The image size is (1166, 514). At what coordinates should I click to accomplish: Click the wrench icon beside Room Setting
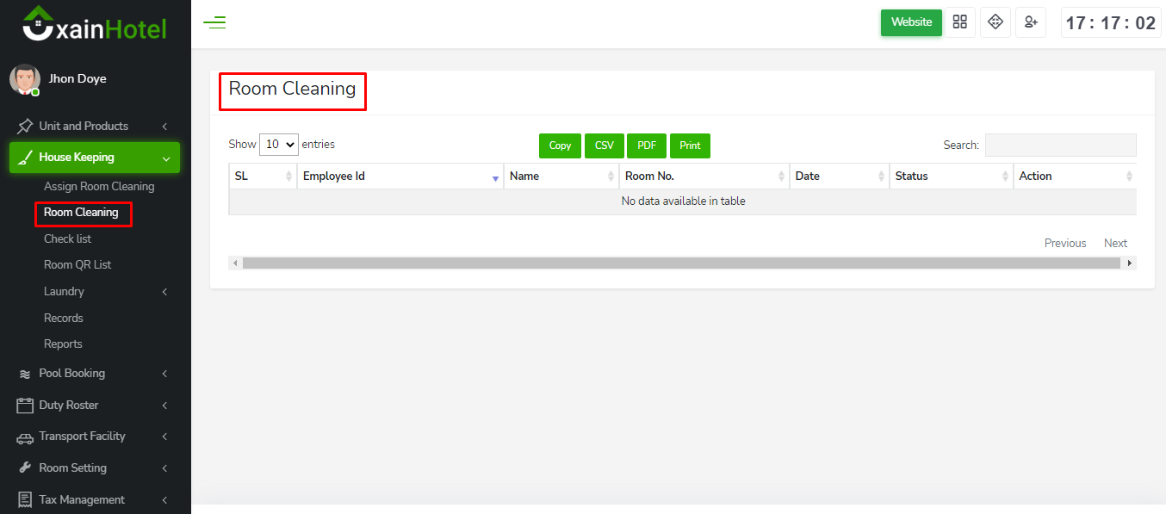click(25, 468)
